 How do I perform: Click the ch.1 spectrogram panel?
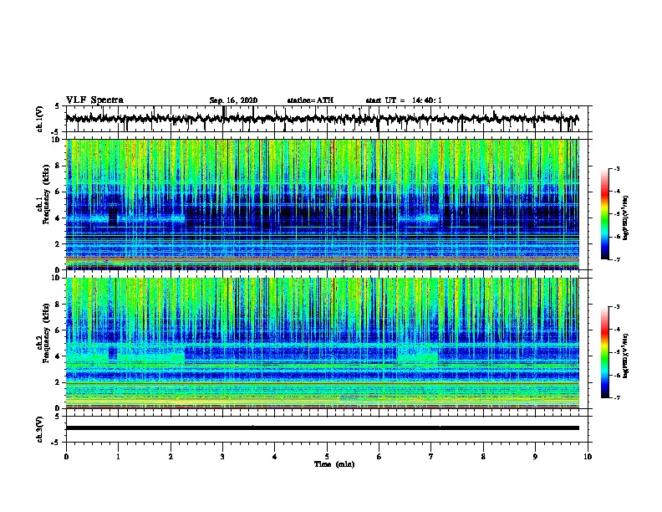[323, 204]
